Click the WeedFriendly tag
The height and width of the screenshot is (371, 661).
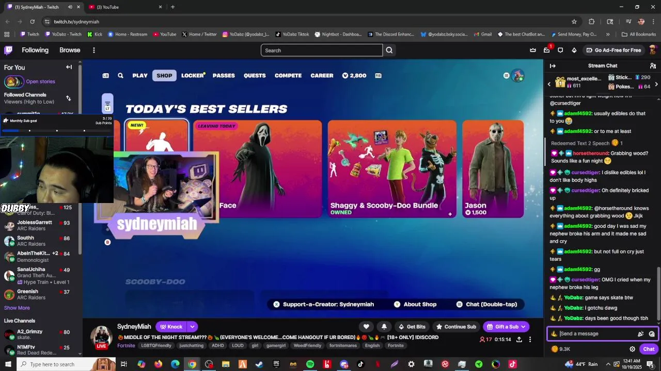[307, 346]
